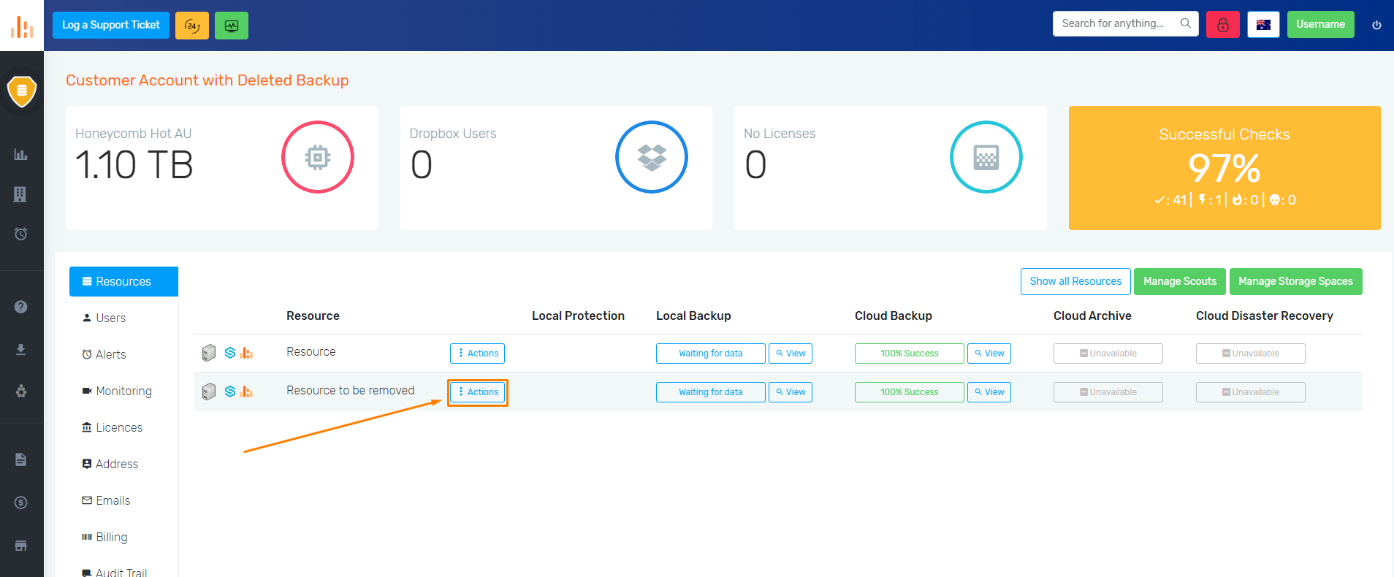Open the Monitoring tab
The image size is (1394, 577).
123,391
